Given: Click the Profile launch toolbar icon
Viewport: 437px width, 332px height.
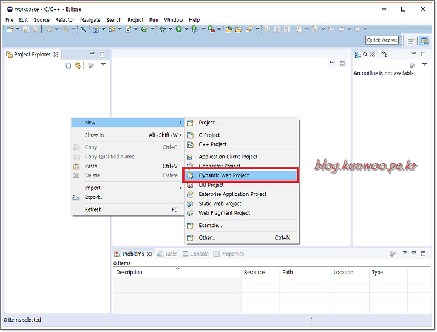Looking at the screenshot, I should coord(195,29).
